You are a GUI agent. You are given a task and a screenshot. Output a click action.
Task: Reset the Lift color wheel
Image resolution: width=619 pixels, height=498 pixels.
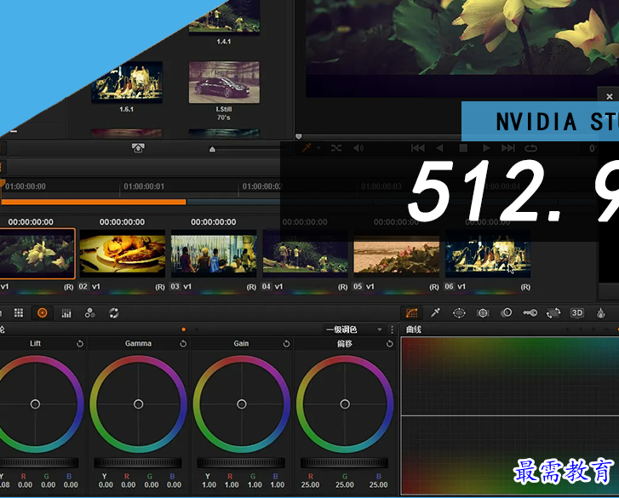click(x=80, y=344)
